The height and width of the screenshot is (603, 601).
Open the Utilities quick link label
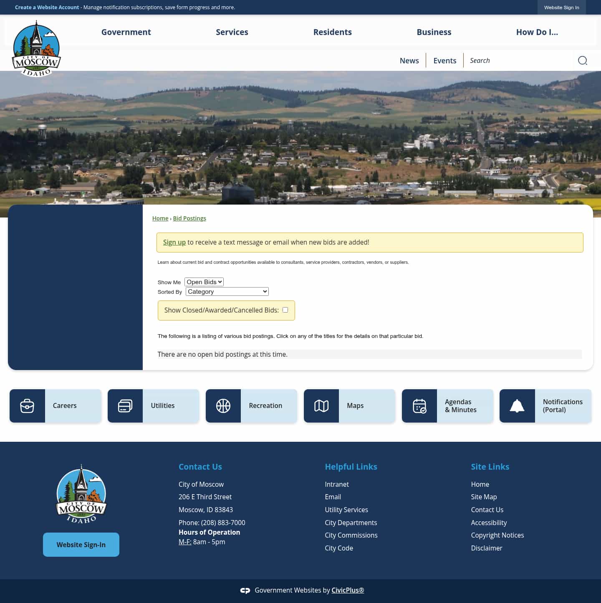(163, 406)
